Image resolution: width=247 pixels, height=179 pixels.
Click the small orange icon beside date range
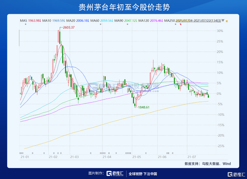point(227,21)
